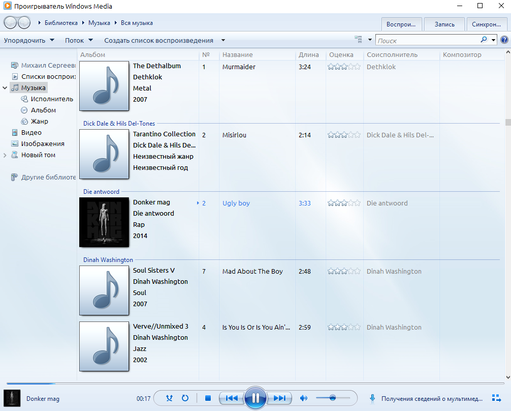Open the Playlists (Списки воспроизведения) node
The width and height of the screenshot is (511, 411).
pos(43,76)
